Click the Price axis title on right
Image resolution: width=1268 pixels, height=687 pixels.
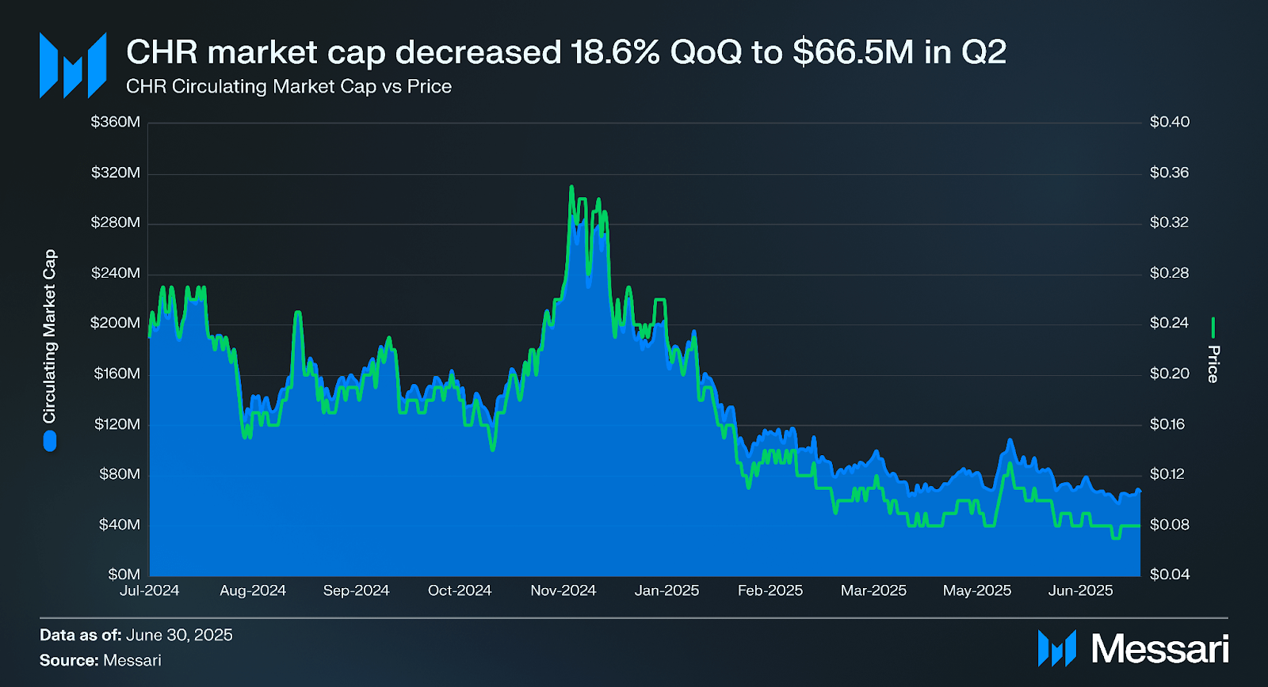(1213, 364)
